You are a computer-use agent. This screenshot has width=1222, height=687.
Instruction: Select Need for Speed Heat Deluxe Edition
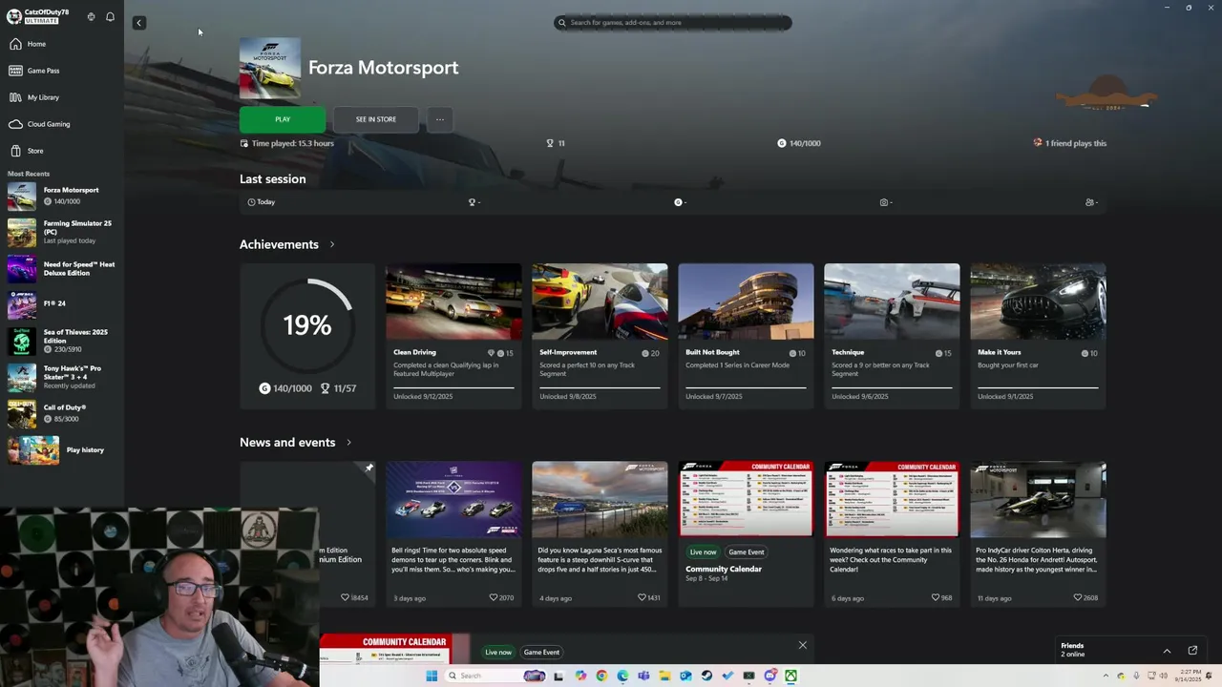coord(62,268)
